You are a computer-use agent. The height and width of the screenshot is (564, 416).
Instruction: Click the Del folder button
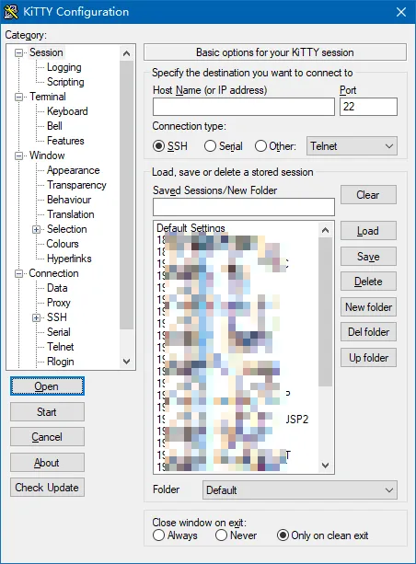click(x=368, y=332)
